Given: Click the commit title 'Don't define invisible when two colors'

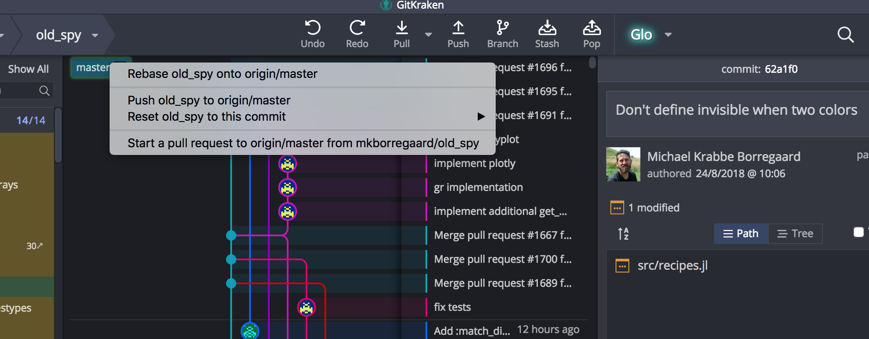Looking at the screenshot, I should click(x=736, y=110).
